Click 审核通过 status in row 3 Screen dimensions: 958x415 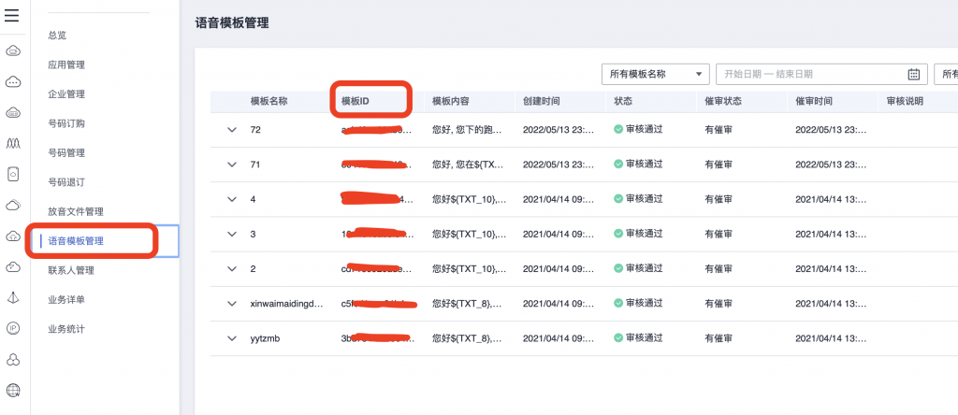(644, 234)
